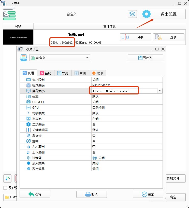Click the 上下颠倒 flip icon

pos(28,152)
